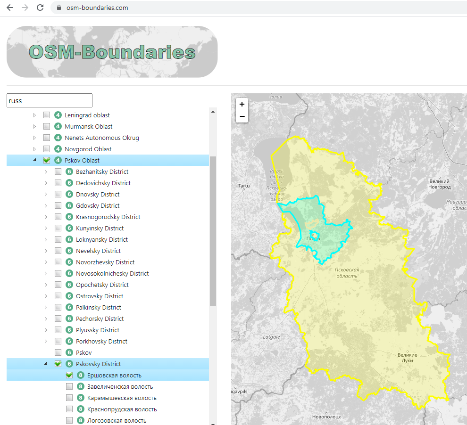Click the browser back arrow
Viewport: 467px width, 425px height.
10,8
